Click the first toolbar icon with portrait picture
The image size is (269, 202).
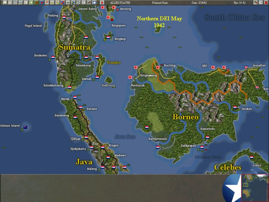[5, 2]
